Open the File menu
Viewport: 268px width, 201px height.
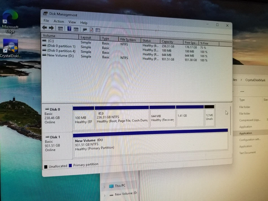[x=46, y=21]
